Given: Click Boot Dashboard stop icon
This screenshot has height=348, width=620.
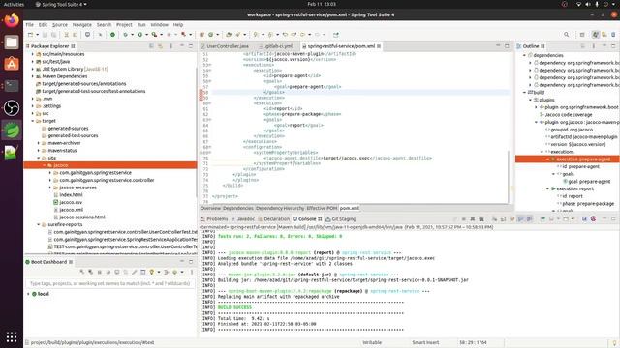Looking at the screenshot, I should point(99,272).
